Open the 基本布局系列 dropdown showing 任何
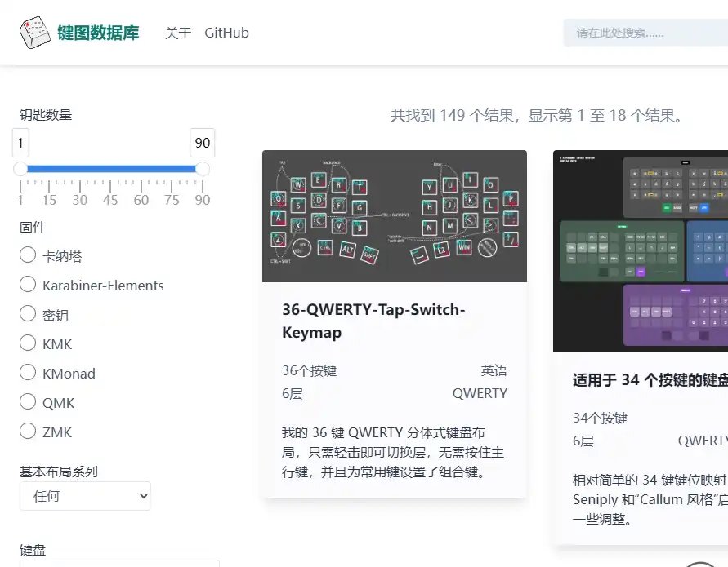This screenshot has width=728, height=567. click(x=86, y=496)
